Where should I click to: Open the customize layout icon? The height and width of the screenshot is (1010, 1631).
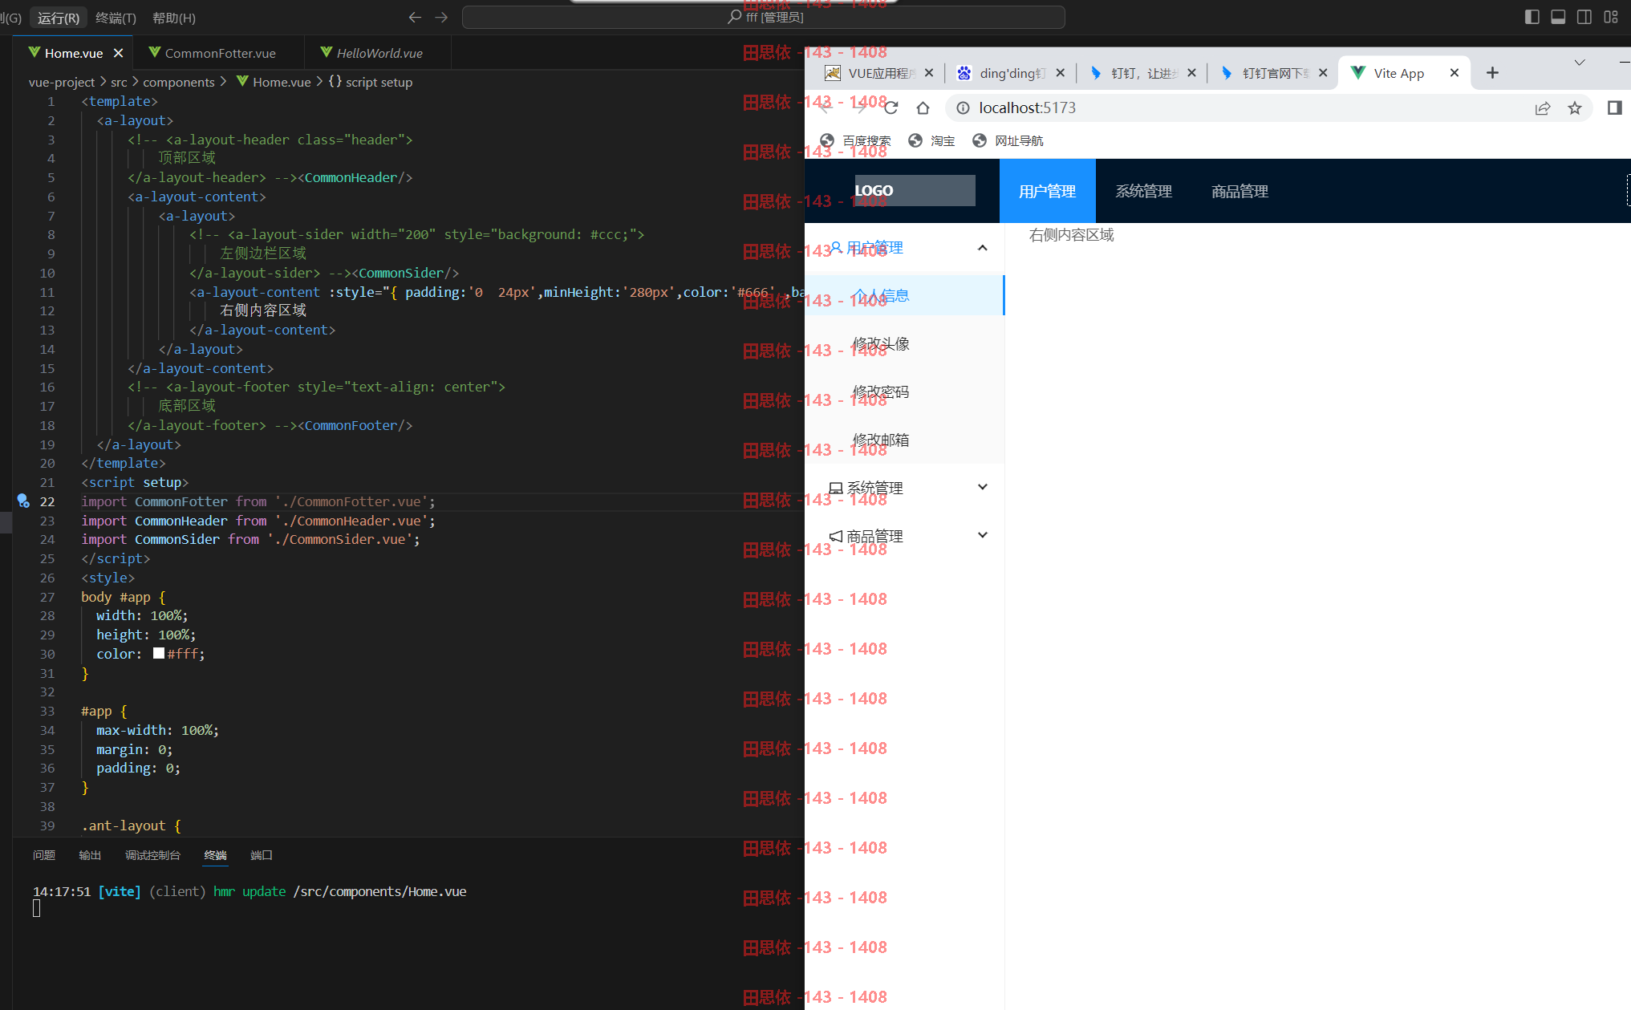(1611, 17)
